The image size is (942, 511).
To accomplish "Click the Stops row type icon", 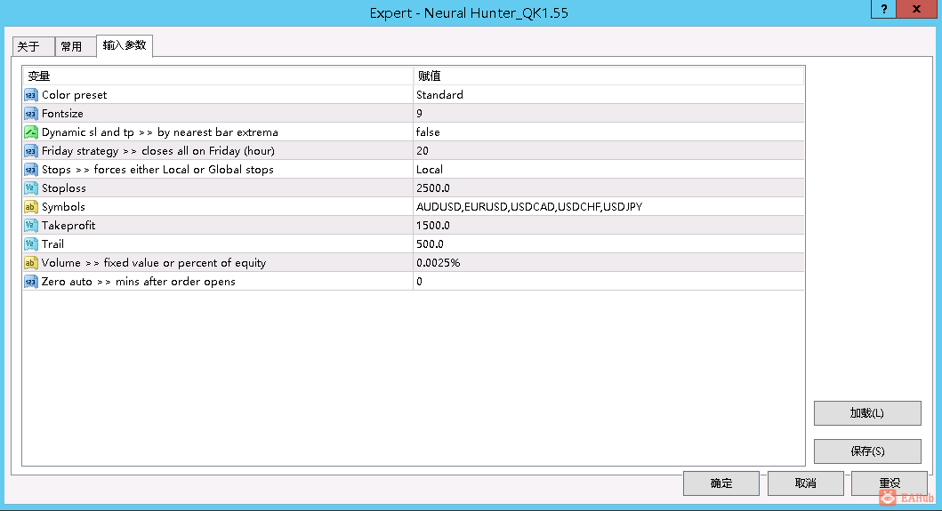I will coord(30,170).
